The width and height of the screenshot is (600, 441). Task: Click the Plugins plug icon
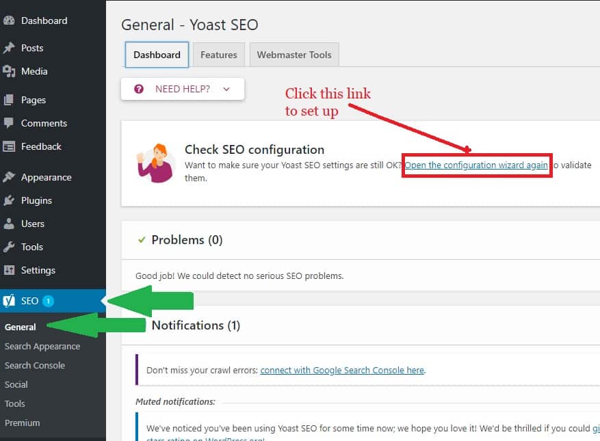coord(9,200)
